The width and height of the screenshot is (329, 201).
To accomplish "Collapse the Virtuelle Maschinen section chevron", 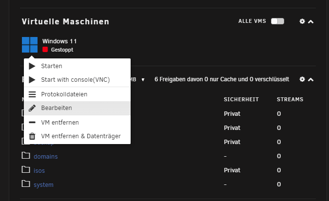I will [x=311, y=21].
